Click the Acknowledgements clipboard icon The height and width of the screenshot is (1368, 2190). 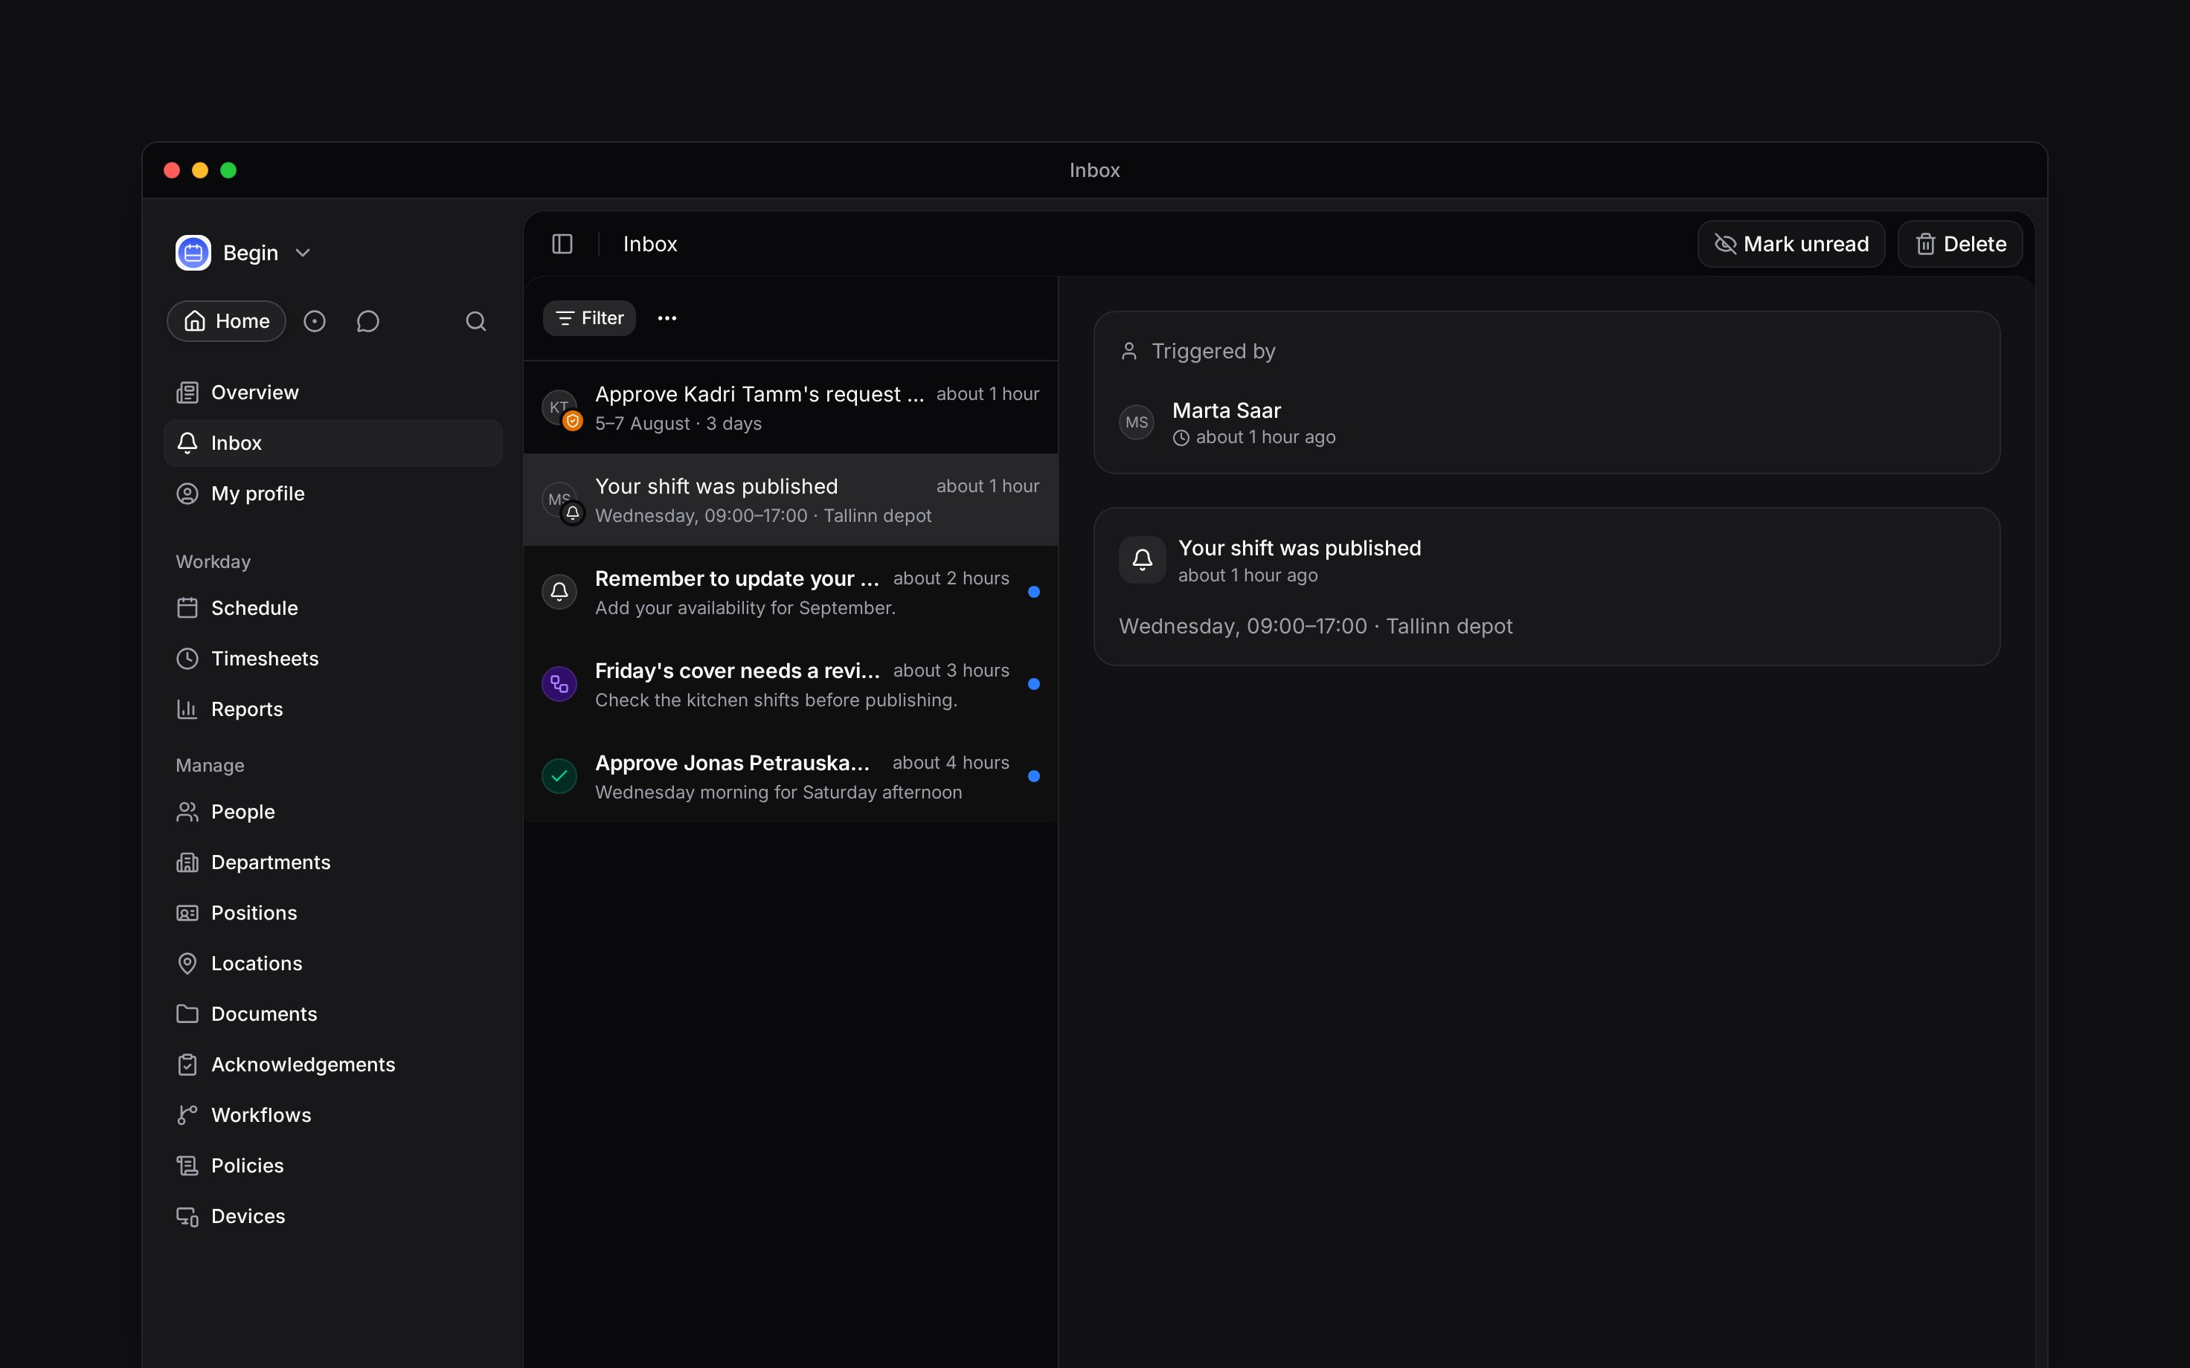click(x=187, y=1065)
